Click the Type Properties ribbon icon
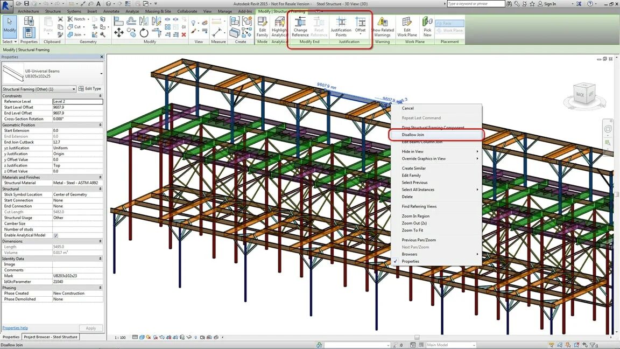The height and width of the screenshot is (349, 620). point(28,21)
